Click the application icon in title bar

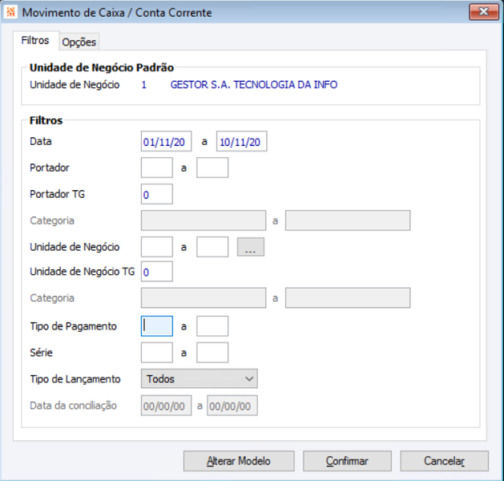pos(10,12)
